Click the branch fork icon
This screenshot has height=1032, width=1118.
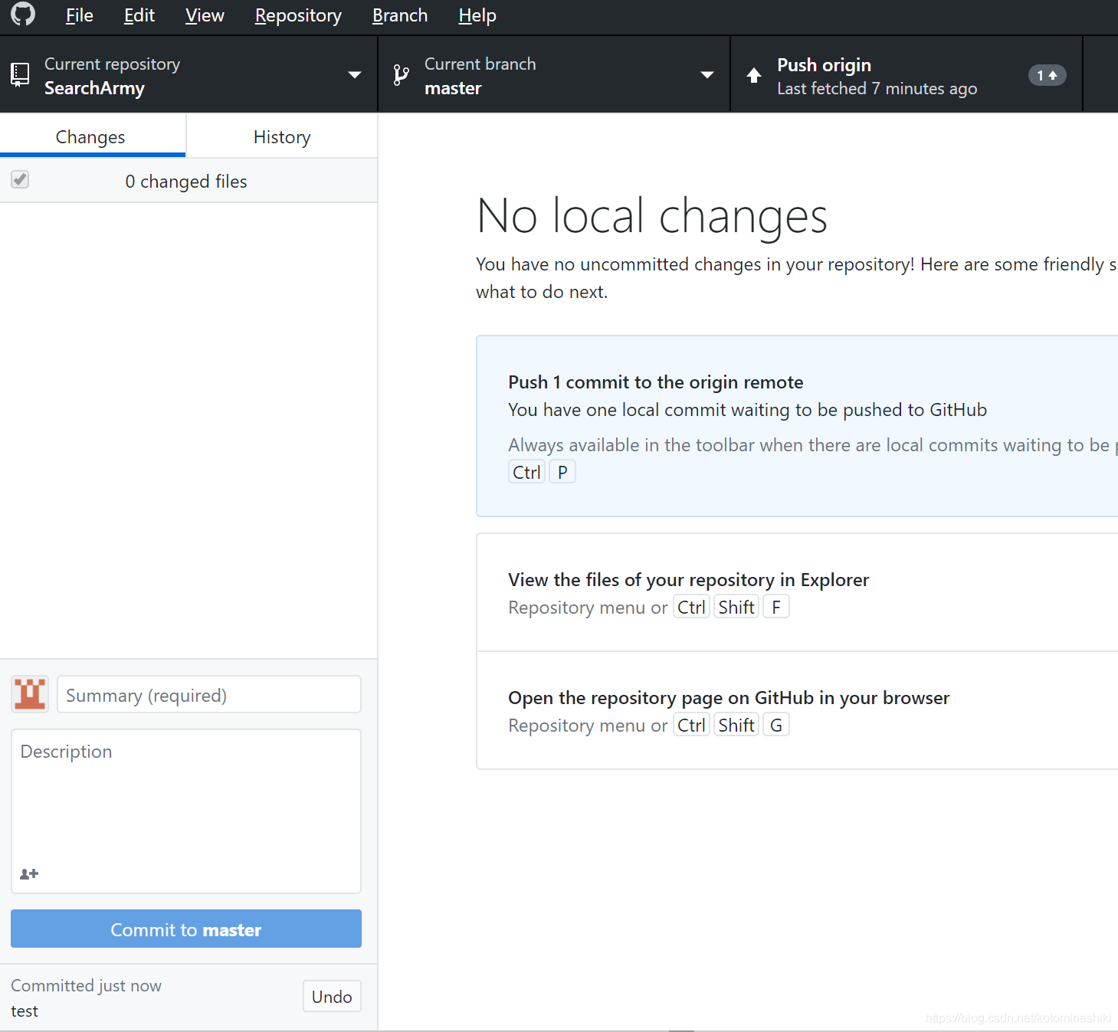[x=401, y=74]
